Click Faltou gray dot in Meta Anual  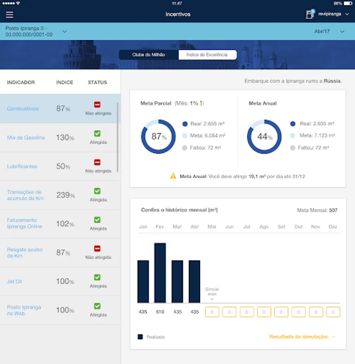[293, 148]
